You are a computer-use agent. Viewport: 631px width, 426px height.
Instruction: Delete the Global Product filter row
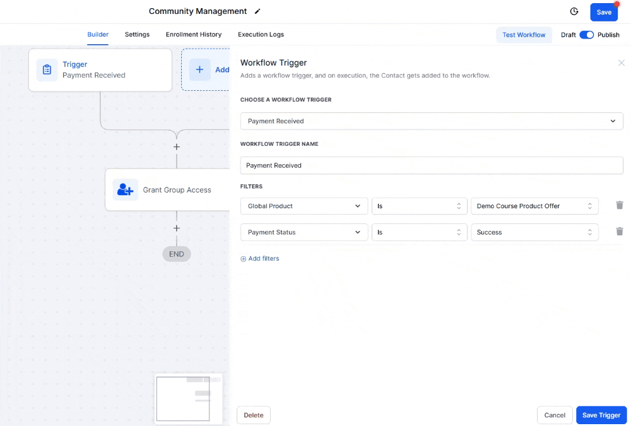coord(620,205)
